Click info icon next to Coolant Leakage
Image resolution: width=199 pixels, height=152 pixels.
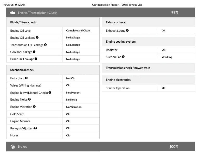[34, 52]
